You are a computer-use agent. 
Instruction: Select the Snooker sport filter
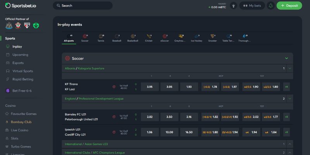click(212, 38)
